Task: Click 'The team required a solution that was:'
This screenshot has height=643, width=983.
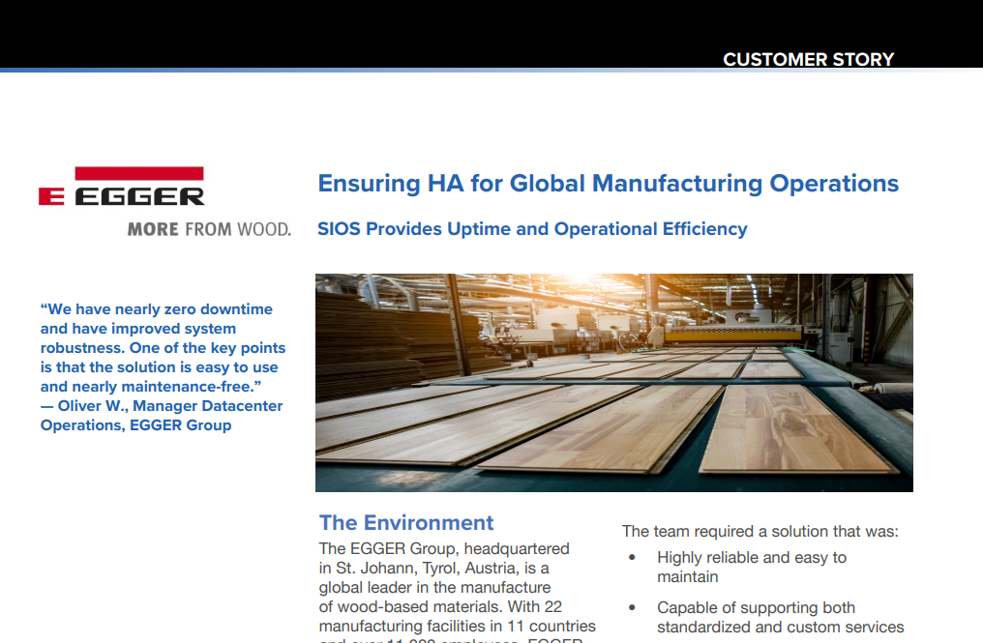Action: 760,532
